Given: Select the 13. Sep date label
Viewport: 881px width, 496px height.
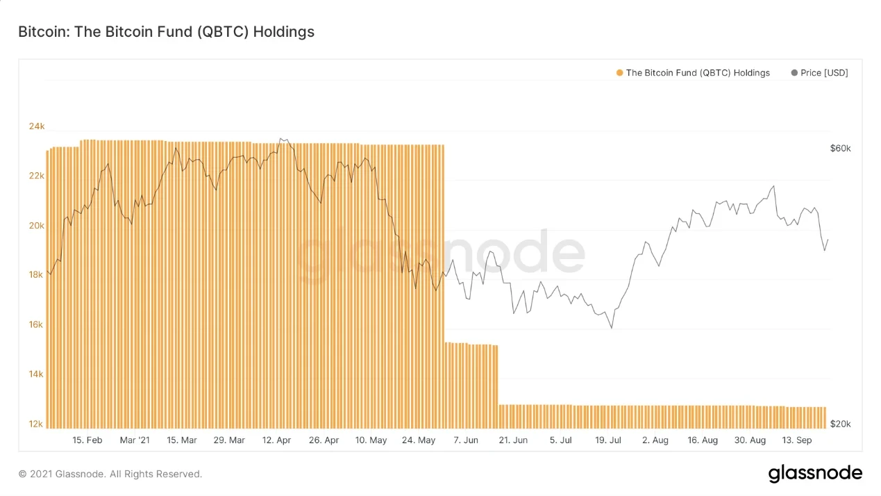Looking at the screenshot, I should (x=797, y=440).
